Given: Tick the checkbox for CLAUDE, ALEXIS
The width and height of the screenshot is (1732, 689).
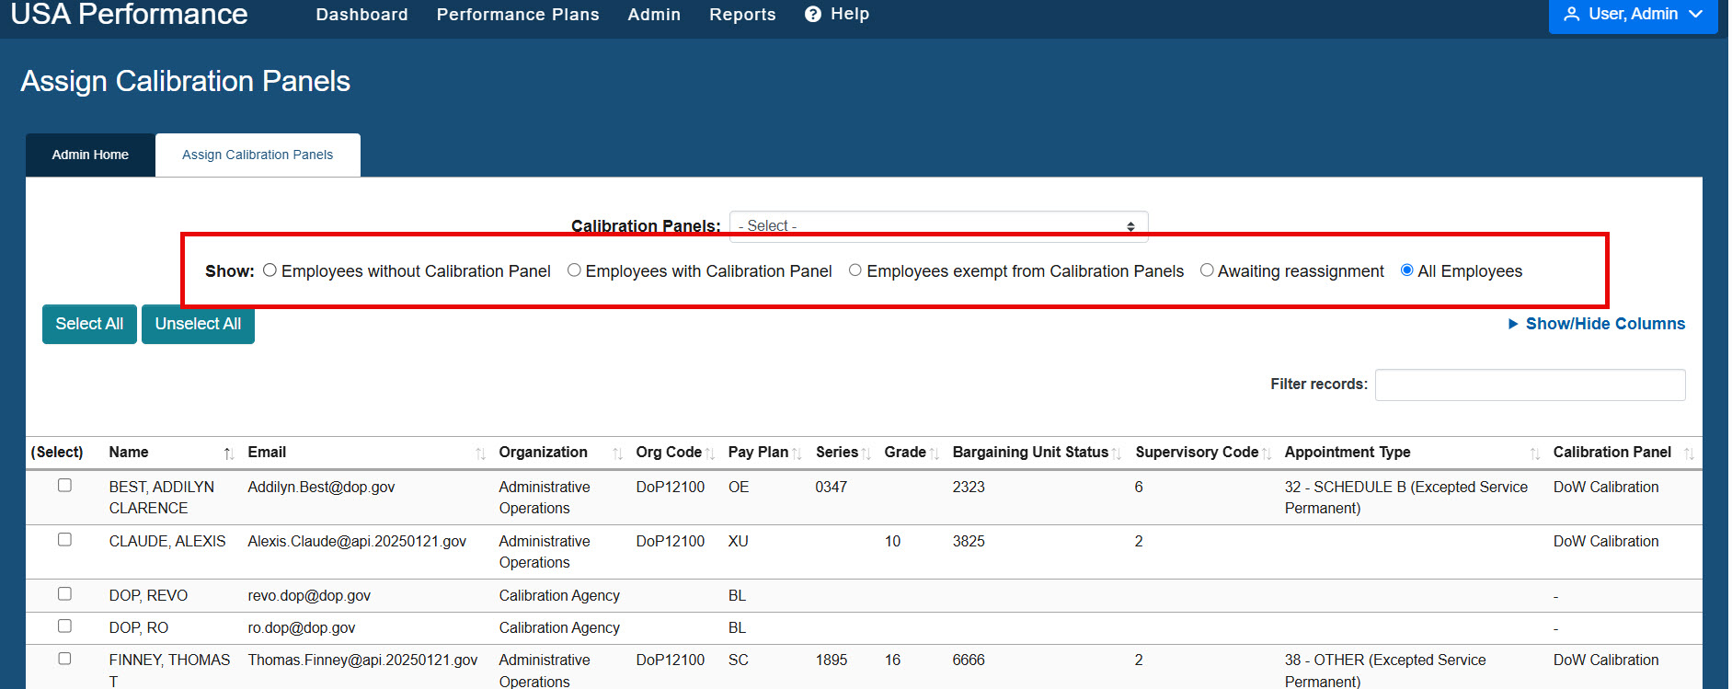Looking at the screenshot, I should [64, 539].
